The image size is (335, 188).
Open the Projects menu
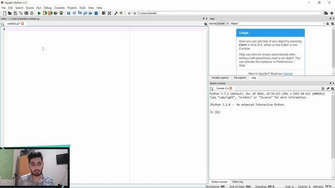click(x=72, y=8)
